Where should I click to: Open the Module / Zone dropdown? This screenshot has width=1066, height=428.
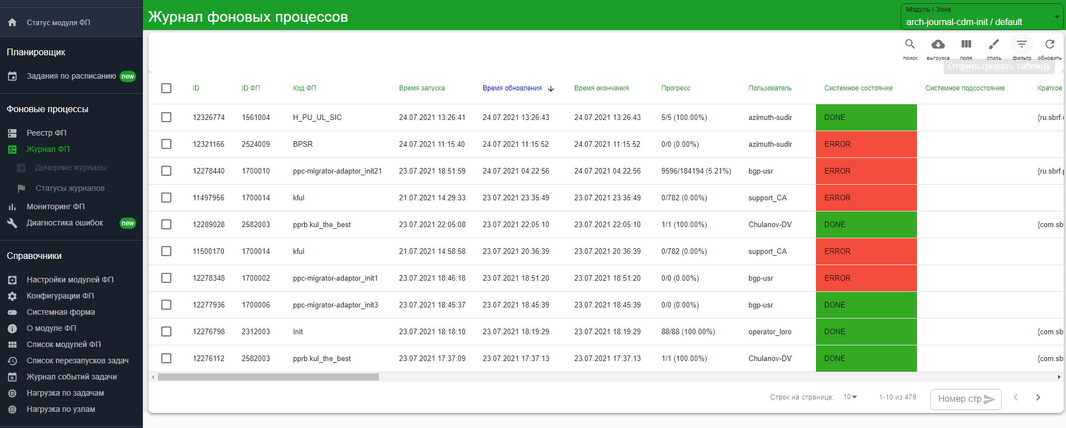(982, 17)
